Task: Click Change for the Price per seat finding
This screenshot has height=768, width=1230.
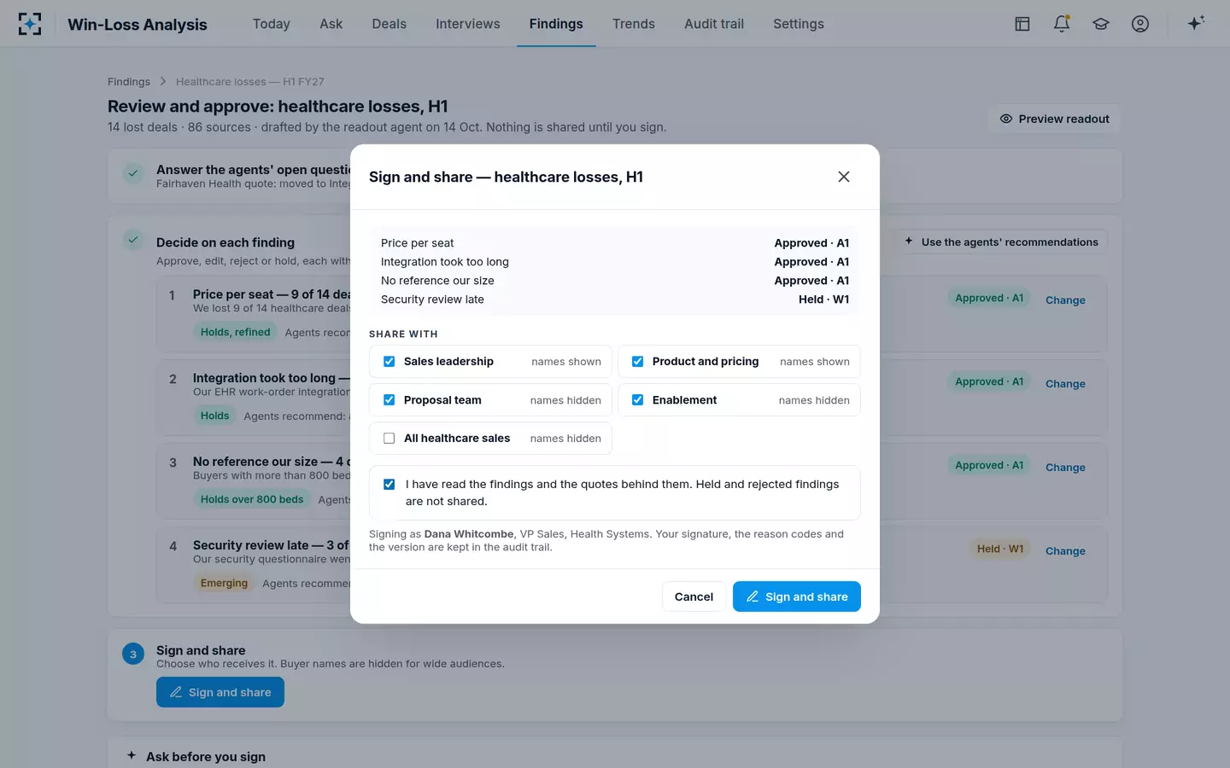Action: tap(1065, 300)
